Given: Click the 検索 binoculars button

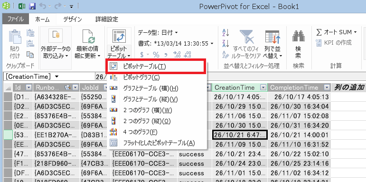Looking at the screenshot, I should [x=298, y=44].
